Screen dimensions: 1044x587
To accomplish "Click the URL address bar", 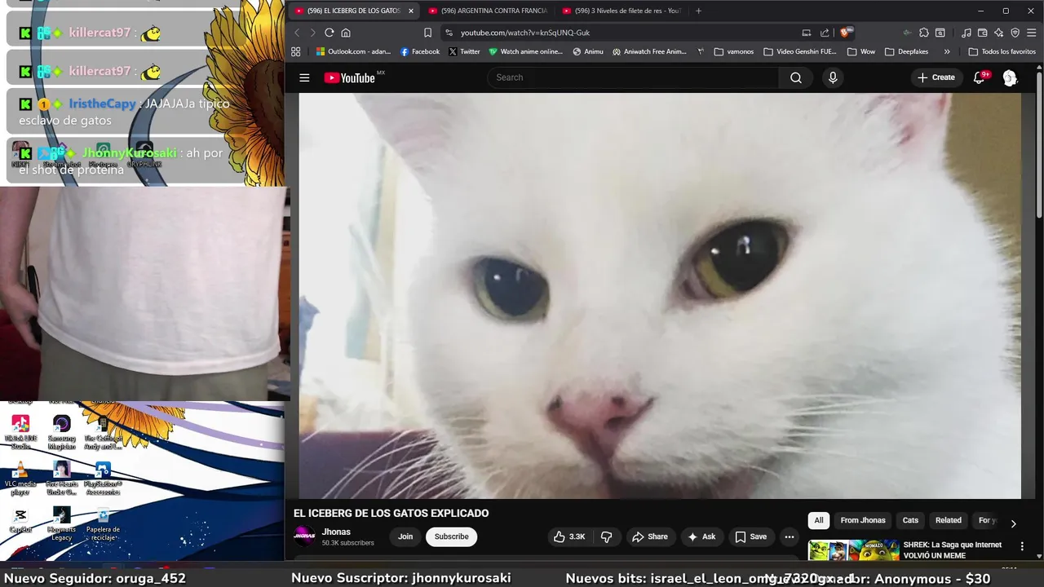I will [x=620, y=33].
